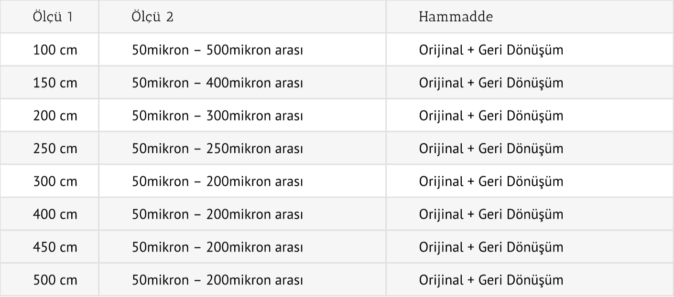The height and width of the screenshot is (297, 674).
Task: Click Orijinal + Geri Dönüşüm in the 450 cm row
Action: click(x=491, y=247)
